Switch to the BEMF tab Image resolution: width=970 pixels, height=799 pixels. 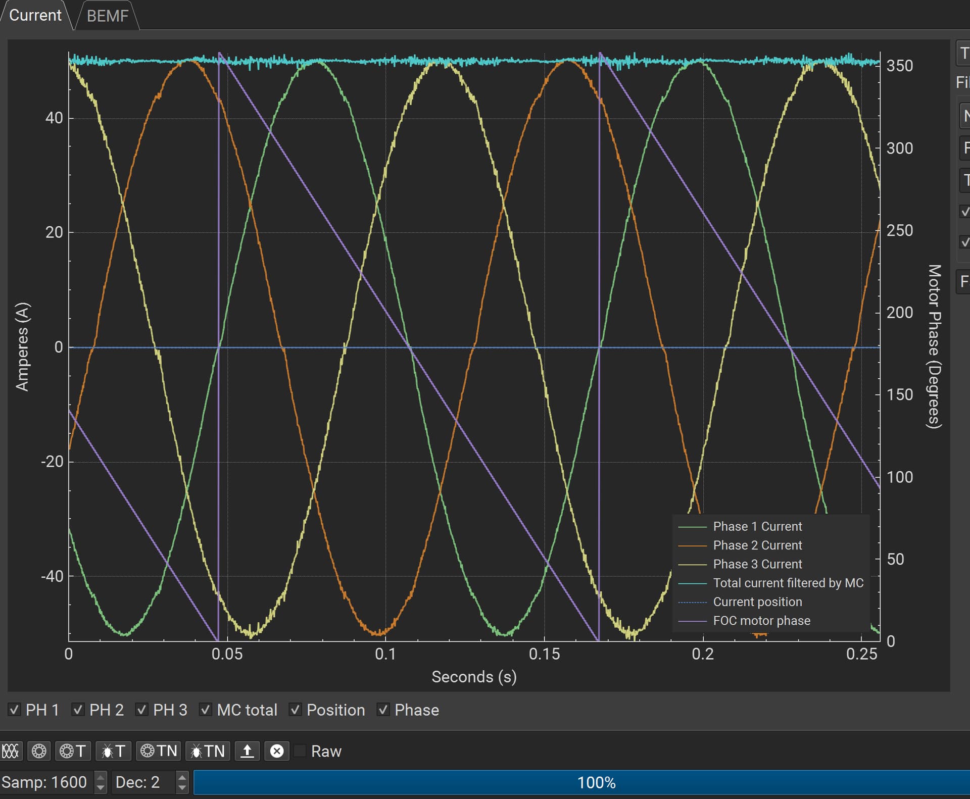tap(107, 16)
